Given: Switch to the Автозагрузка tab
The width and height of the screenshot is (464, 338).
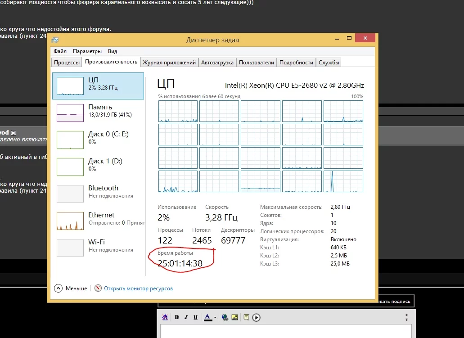Looking at the screenshot, I should [x=217, y=63].
